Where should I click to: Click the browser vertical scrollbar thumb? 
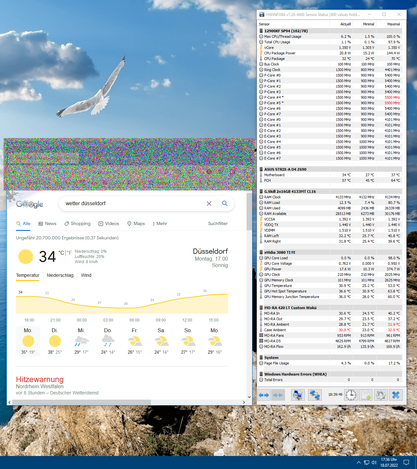(249, 211)
